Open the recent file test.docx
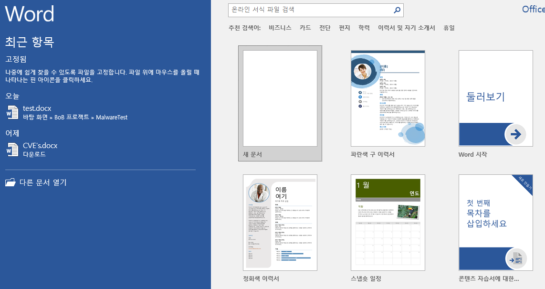The width and height of the screenshot is (545, 289). (x=37, y=108)
